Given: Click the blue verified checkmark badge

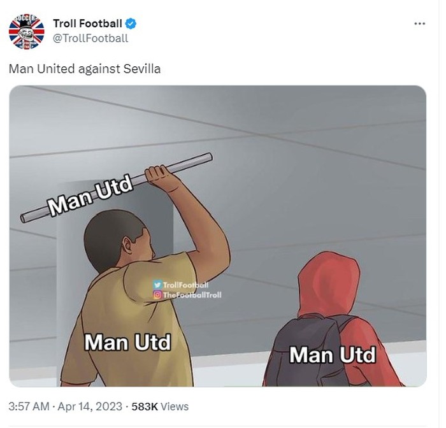Looking at the screenshot, I should (131, 24).
